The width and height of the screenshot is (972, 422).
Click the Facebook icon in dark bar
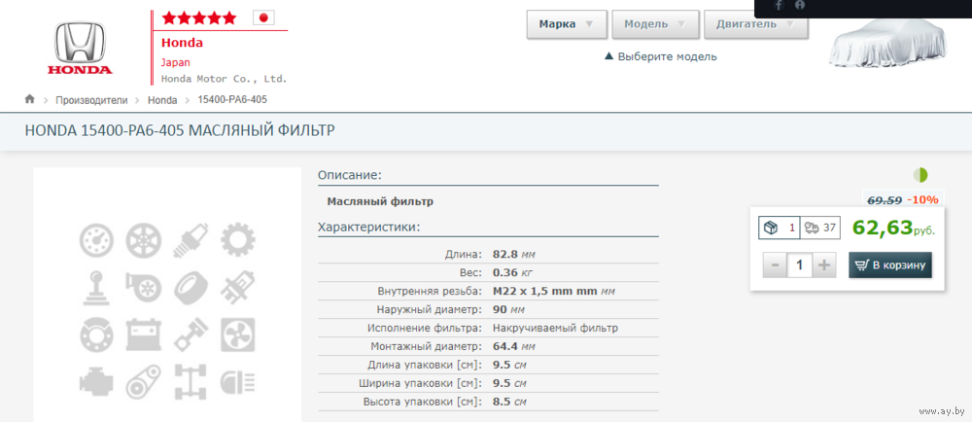pyautogui.click(x=778, y=5)
